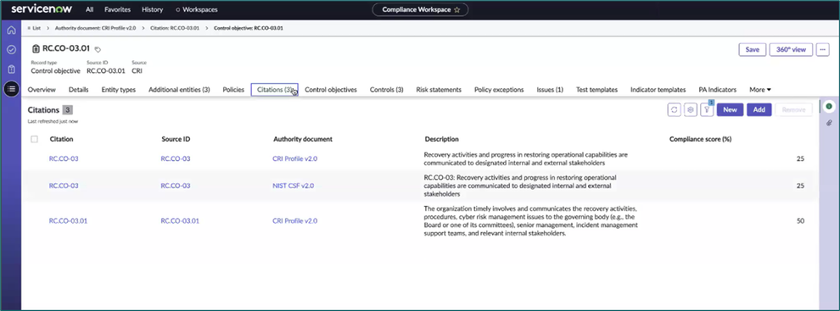Click the New citation button
The image size is (840, 311).
pyautogui.click(x=730, y=109)
